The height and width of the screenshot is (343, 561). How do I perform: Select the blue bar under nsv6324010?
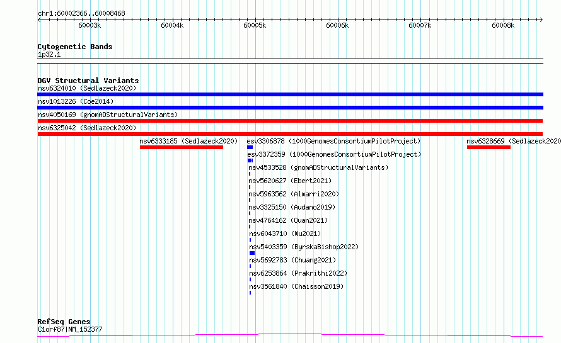coord(290,94)
